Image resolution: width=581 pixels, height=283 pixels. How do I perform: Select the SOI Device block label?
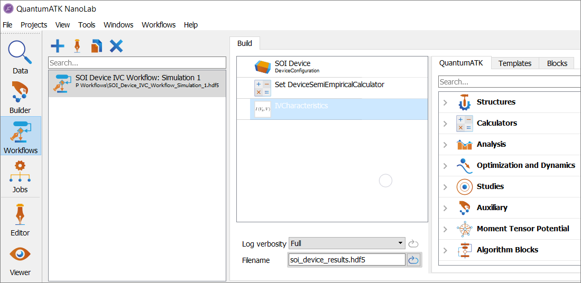pyautogui.click(x=293, y=64)
